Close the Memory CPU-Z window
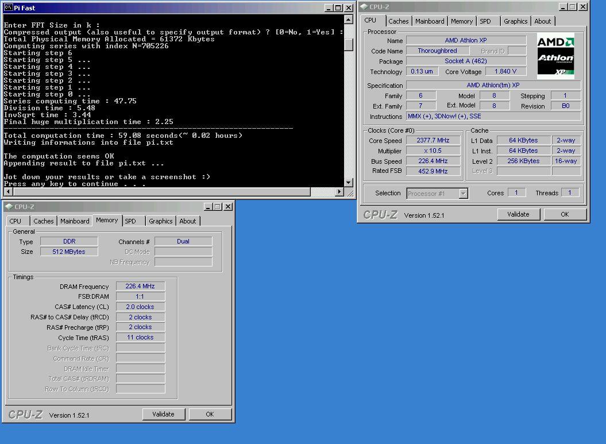The height and width of the screenshot is (444, 606). pos(228,207)
